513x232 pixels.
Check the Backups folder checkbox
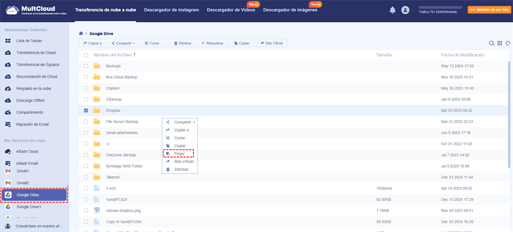[x=86, y=66]
